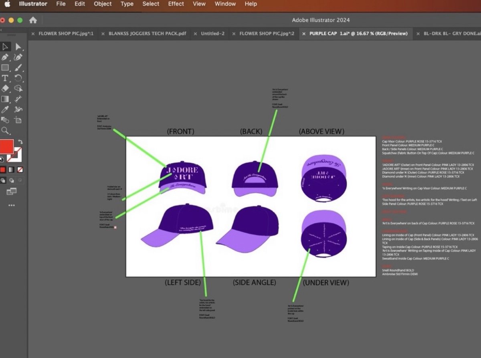The height and width of the screenshot is (358, 481).
Task: Open the Help menu
Action: (251, 4)
